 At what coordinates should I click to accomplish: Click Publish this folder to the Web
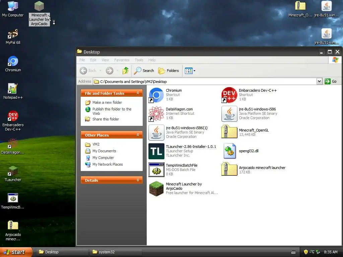[109, 111]
